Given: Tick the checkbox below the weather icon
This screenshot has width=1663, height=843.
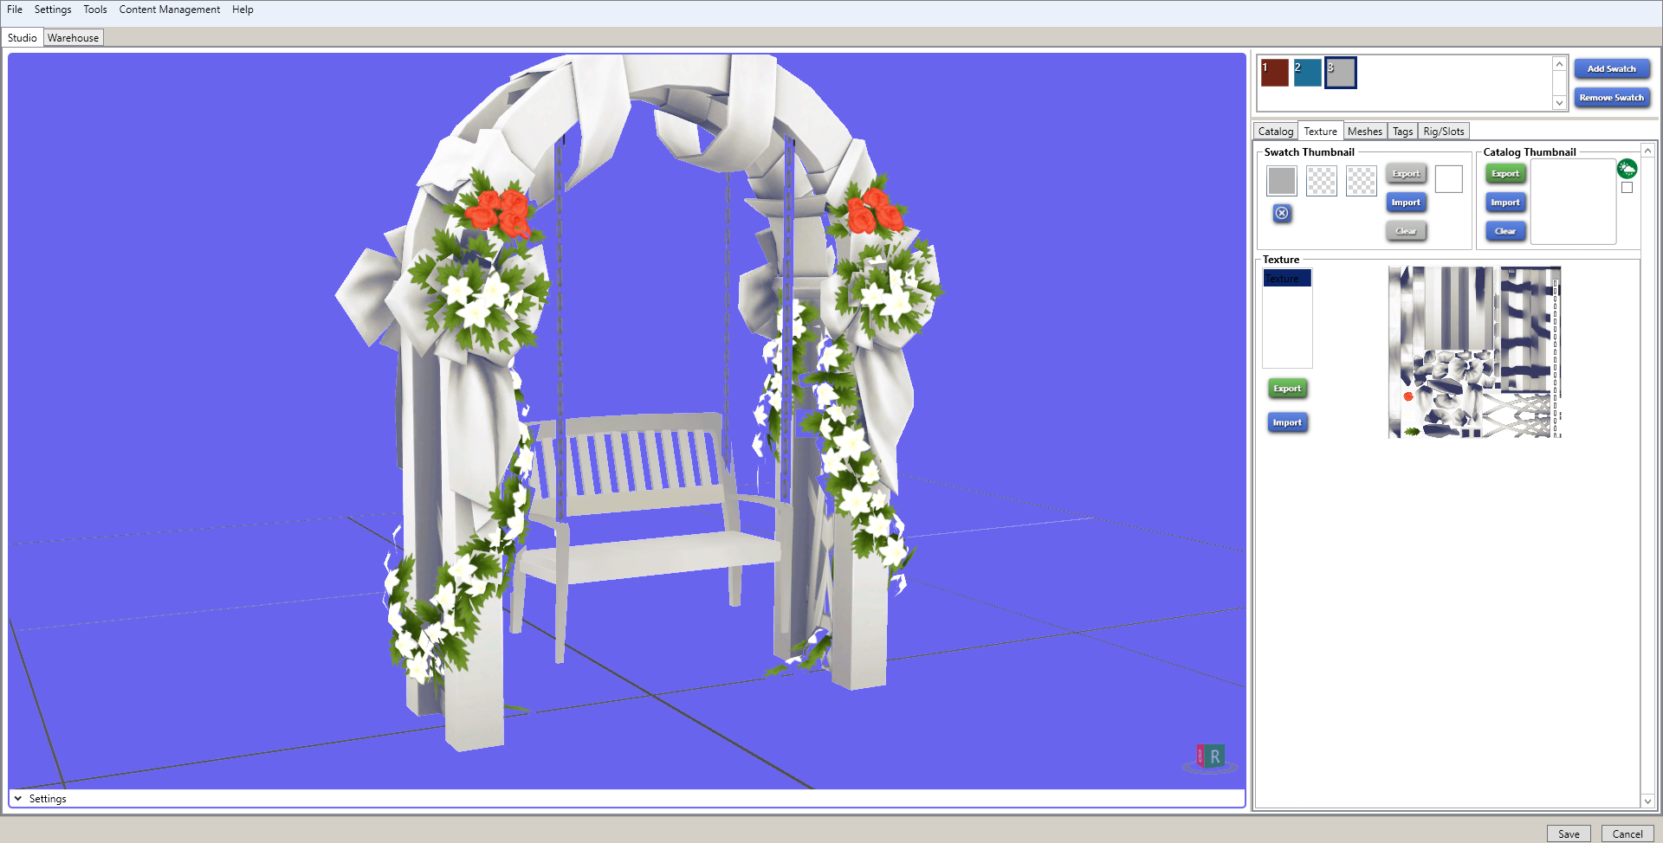Looking at the screenshot, I should tap(1627, 188).
